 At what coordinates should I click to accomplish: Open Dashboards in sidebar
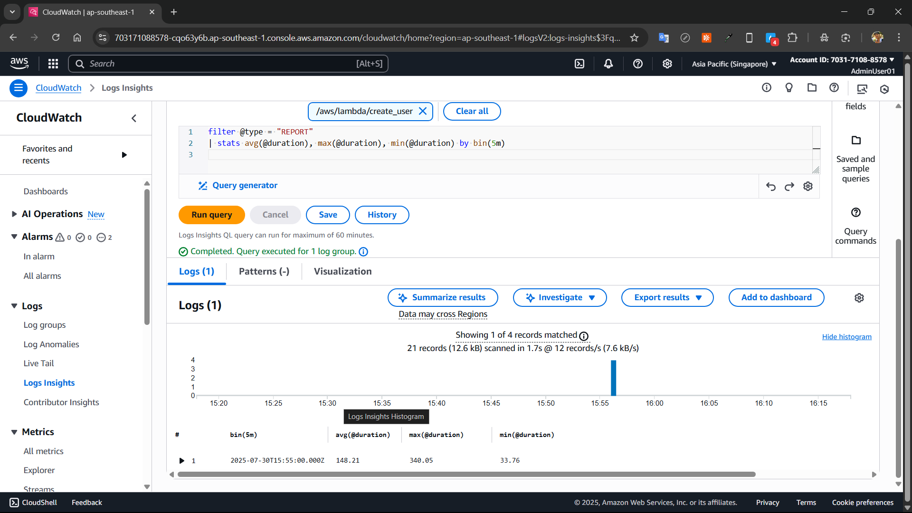pos(46,191)
